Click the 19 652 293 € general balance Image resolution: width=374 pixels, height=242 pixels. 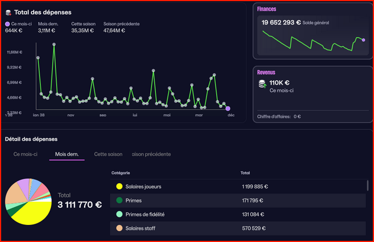pyautogui.click(x=281, y=22)
